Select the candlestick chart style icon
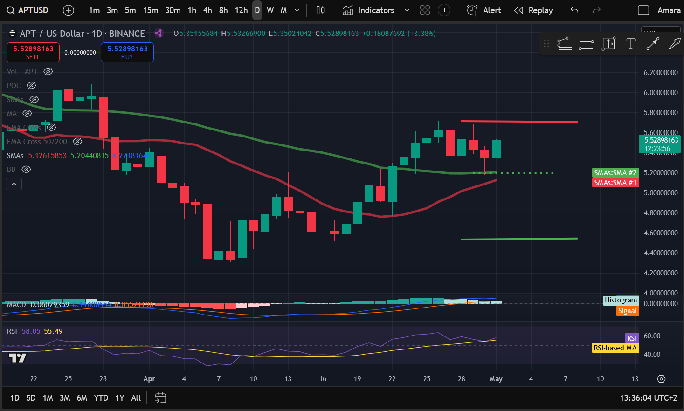The height and width of the screenshot is (411, 684). pos(320,10)
